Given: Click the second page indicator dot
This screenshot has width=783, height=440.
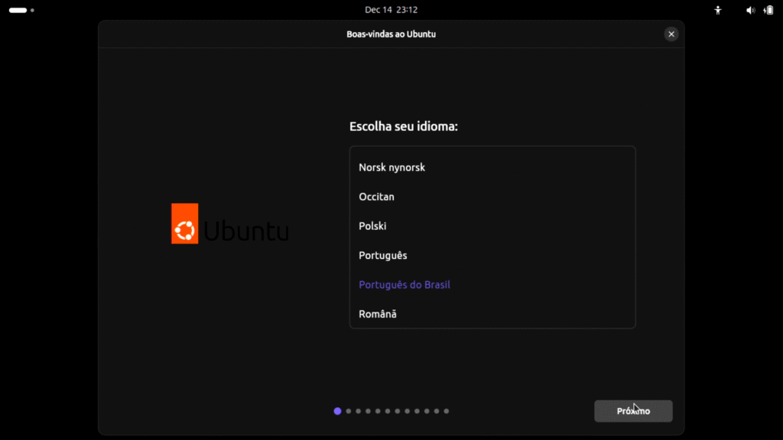Looking at the screenshot, I should [x=349, y=411].
